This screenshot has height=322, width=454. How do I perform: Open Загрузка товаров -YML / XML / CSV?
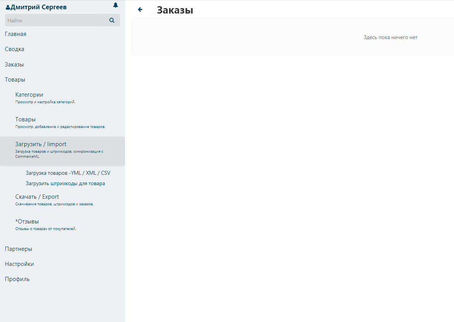68,173
